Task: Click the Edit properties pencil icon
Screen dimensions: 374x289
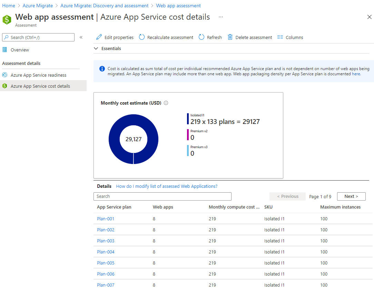Action: [x=99, y=37]
